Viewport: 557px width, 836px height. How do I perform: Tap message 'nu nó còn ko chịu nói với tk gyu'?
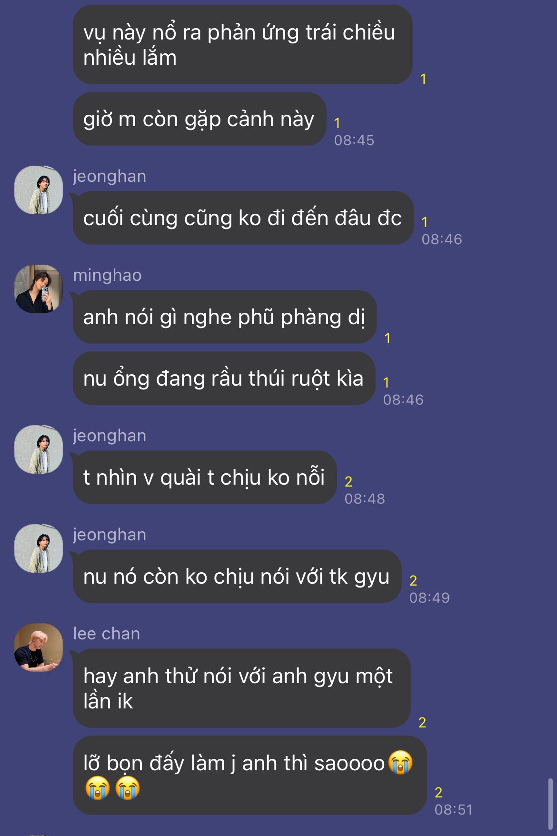pos(237,577)
